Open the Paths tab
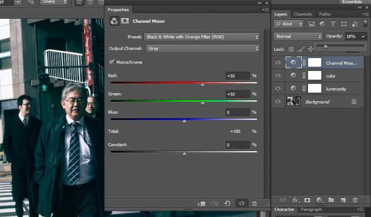371x217 pixels. [x=325, y=14]
